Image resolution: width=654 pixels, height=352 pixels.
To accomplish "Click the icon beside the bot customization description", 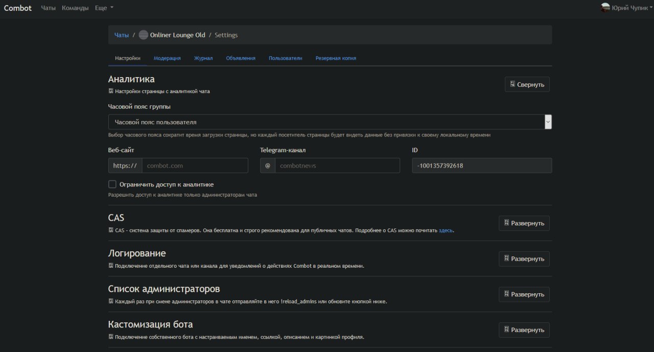I will [x=111, y=337].
